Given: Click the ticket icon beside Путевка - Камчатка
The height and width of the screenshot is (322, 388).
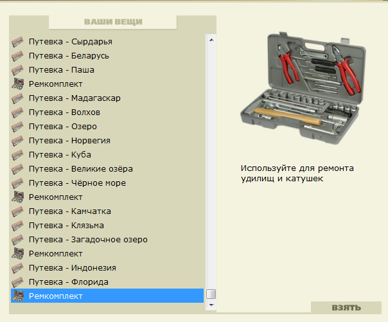Looking at the screenshot, I should coord(18,211).
